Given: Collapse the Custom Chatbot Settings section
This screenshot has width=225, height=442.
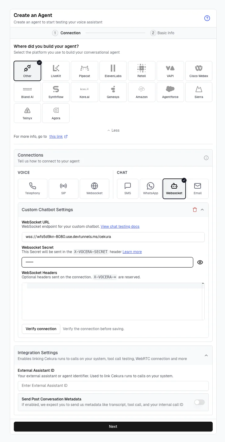Looking at the screenshot, I should pos(202,210).
